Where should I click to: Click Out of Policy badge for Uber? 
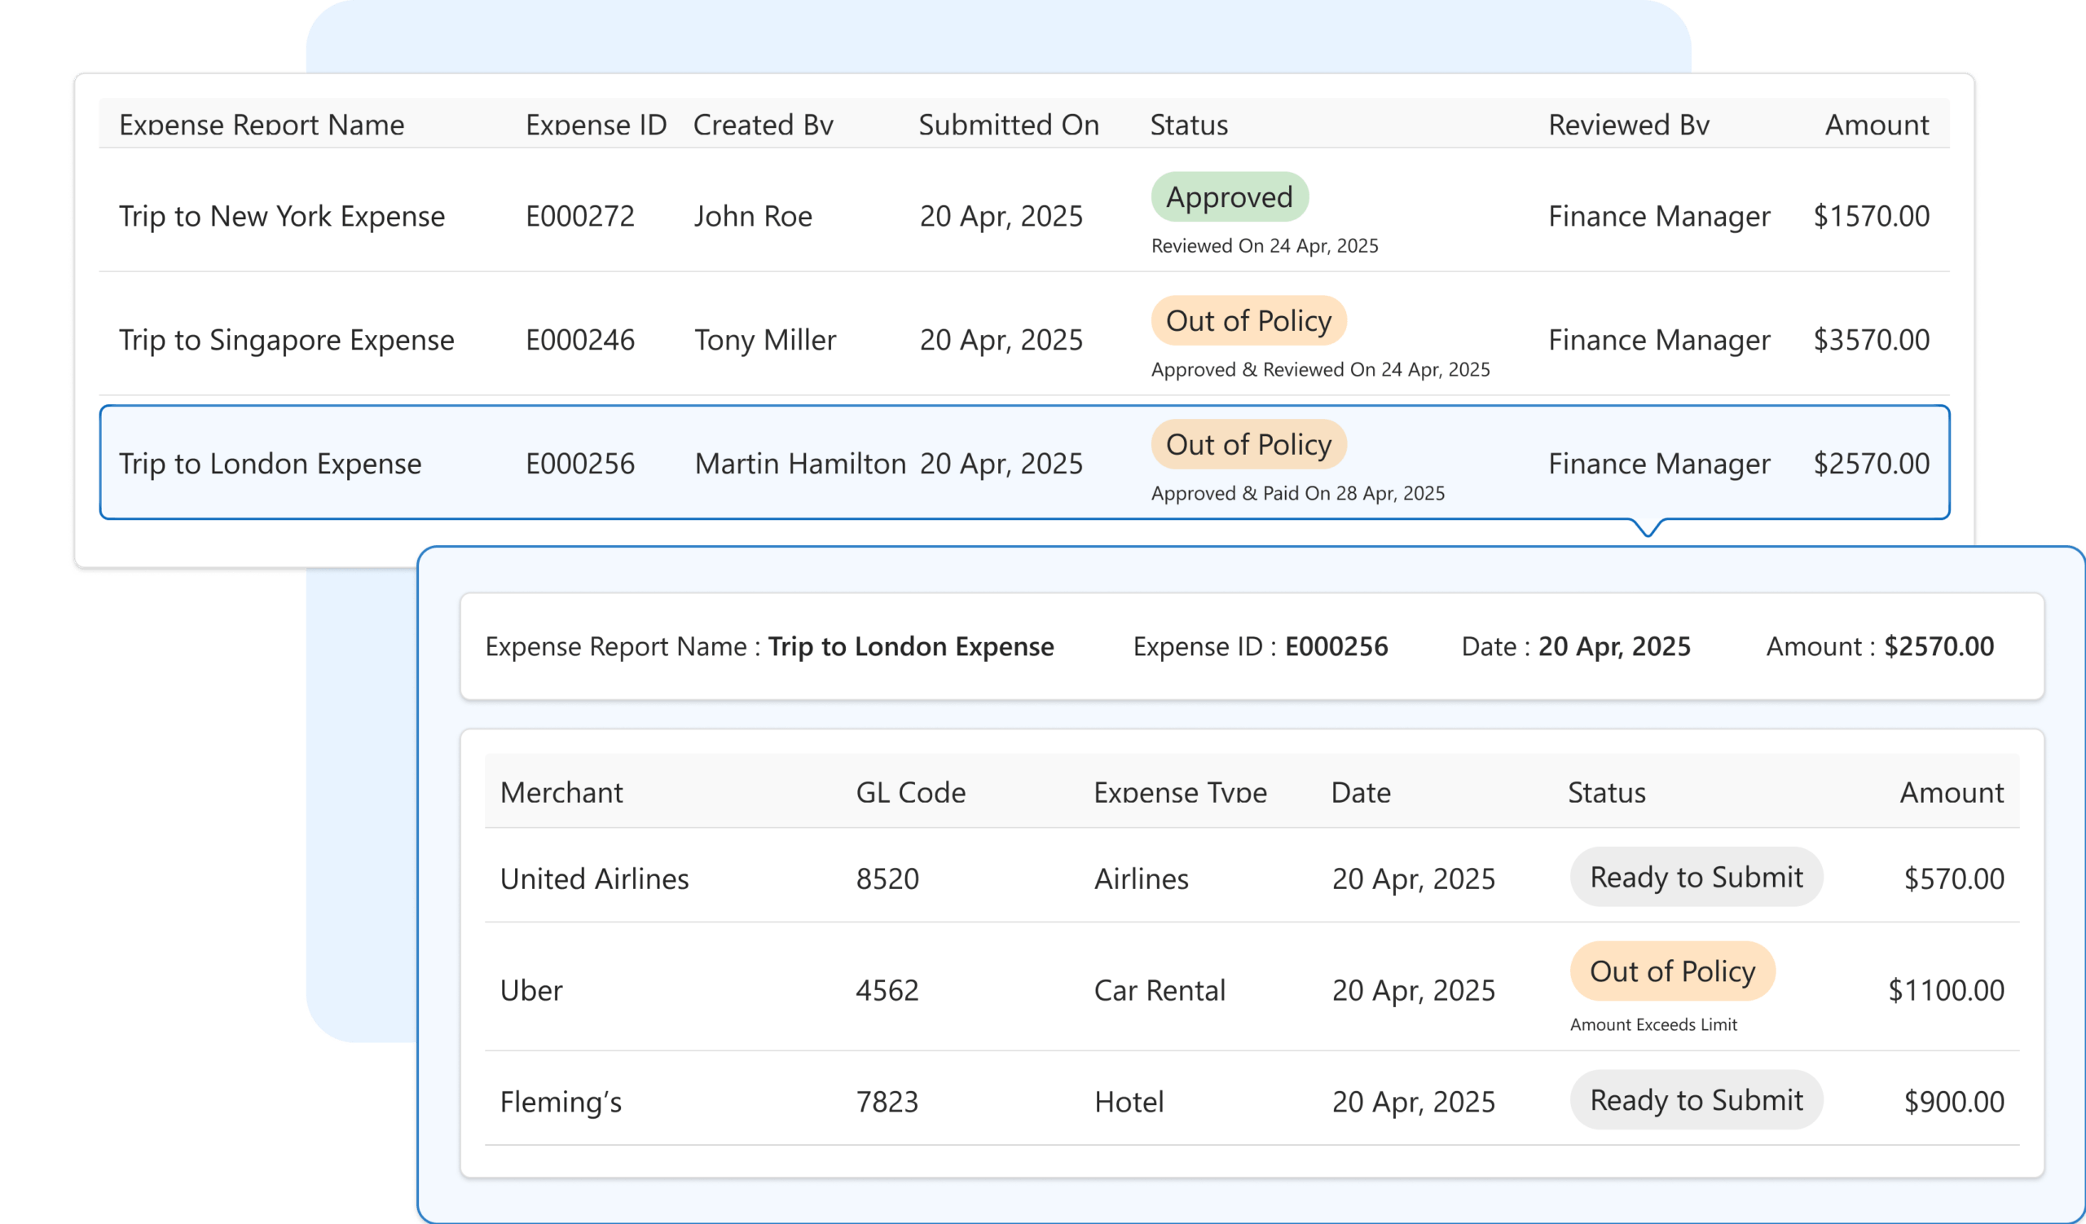[1671, 971]
